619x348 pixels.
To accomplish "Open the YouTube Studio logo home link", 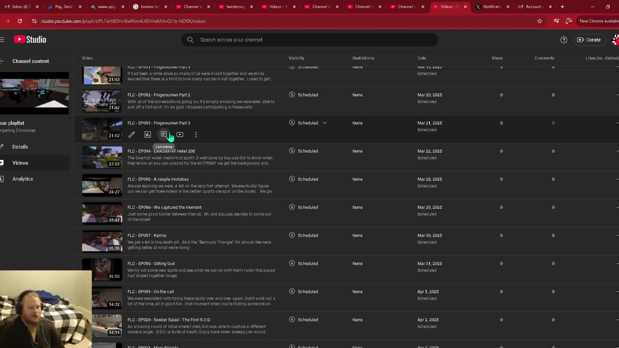I will pyautogui.click(x=30, y=40).
